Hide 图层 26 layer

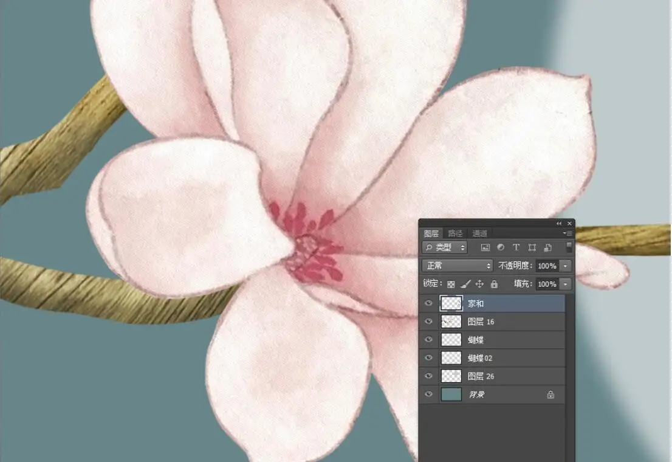click(428, 376)
